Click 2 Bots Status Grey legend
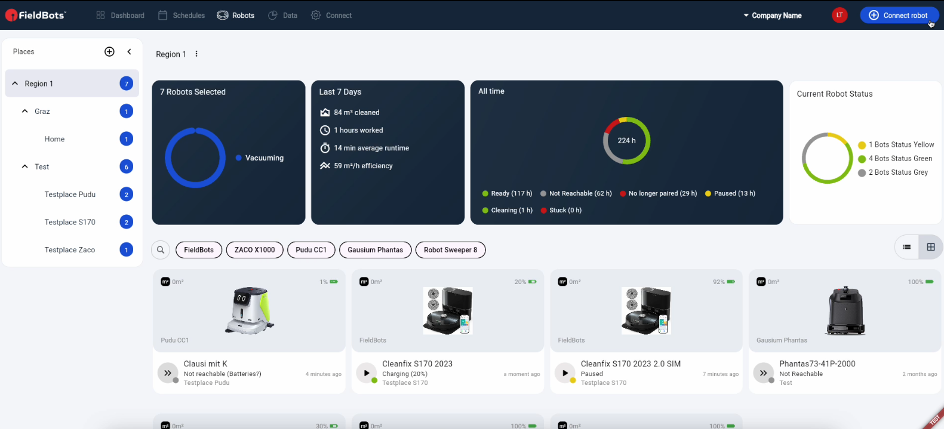The height and width of the screenshot is (429, 944). (893, 172)
